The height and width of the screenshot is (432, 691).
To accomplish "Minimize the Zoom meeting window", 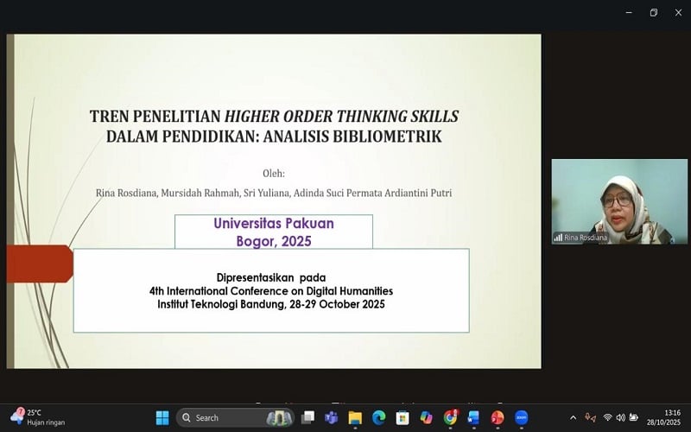I will coord(628,12).
